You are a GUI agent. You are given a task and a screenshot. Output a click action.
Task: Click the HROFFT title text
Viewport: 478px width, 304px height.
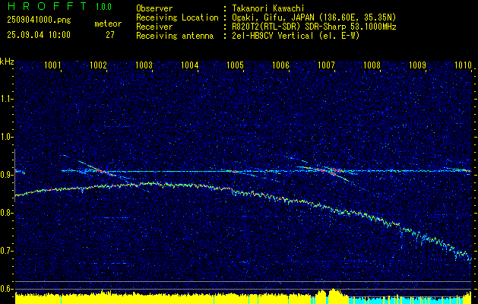pyautogui.click(x=46, y=6)
